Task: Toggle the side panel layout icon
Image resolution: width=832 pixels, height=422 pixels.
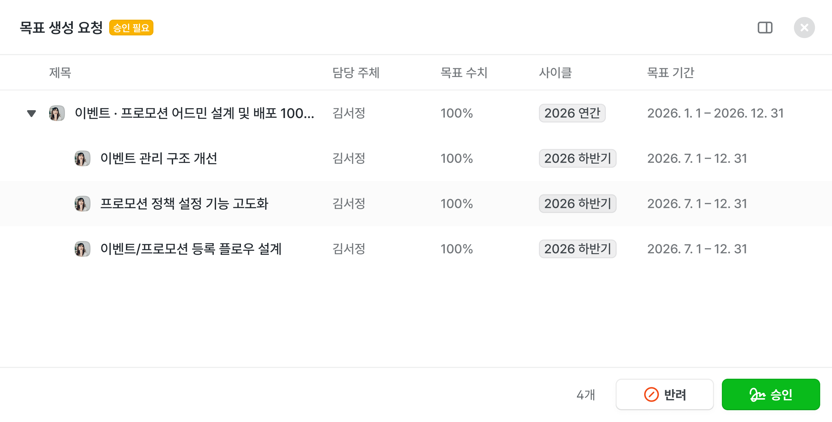Action: [765, 28]
